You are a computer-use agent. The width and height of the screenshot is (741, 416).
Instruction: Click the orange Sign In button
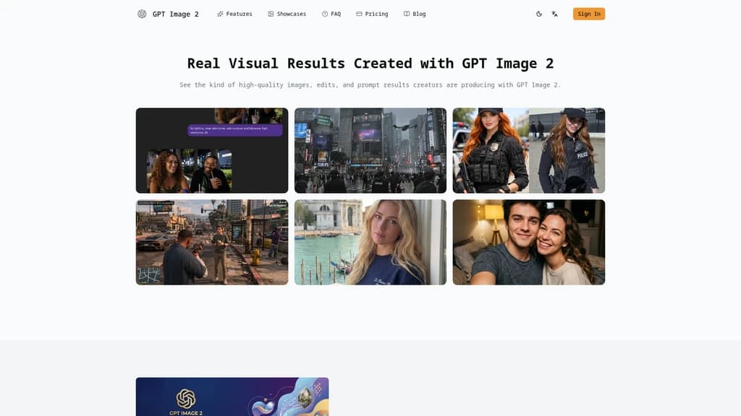pos(589,14)
